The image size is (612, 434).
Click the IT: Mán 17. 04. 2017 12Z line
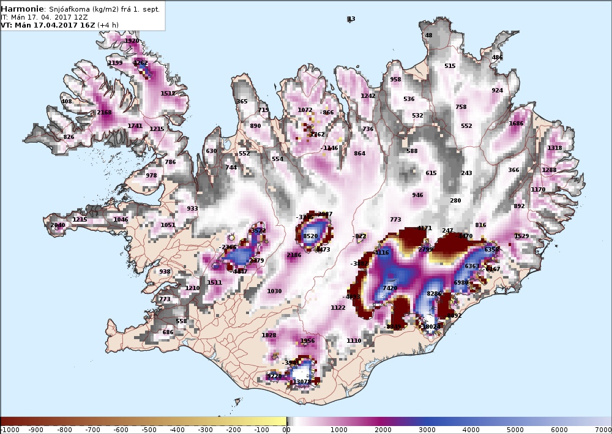click(x=44, y=17)
